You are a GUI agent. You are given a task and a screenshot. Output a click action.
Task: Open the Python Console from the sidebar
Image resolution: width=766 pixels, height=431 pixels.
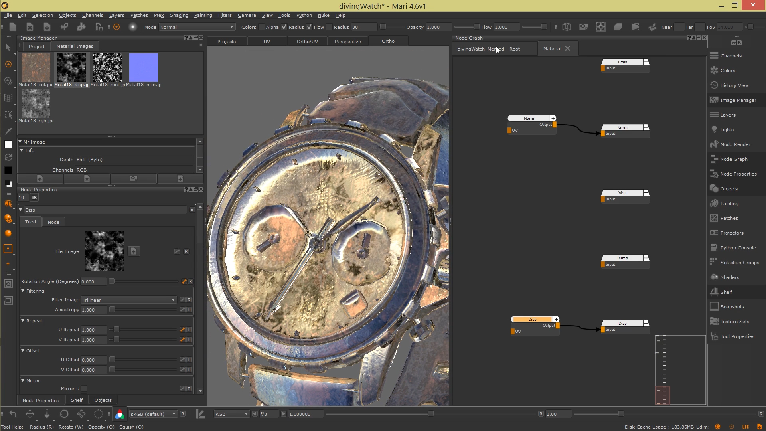click(x=737, y=247)
